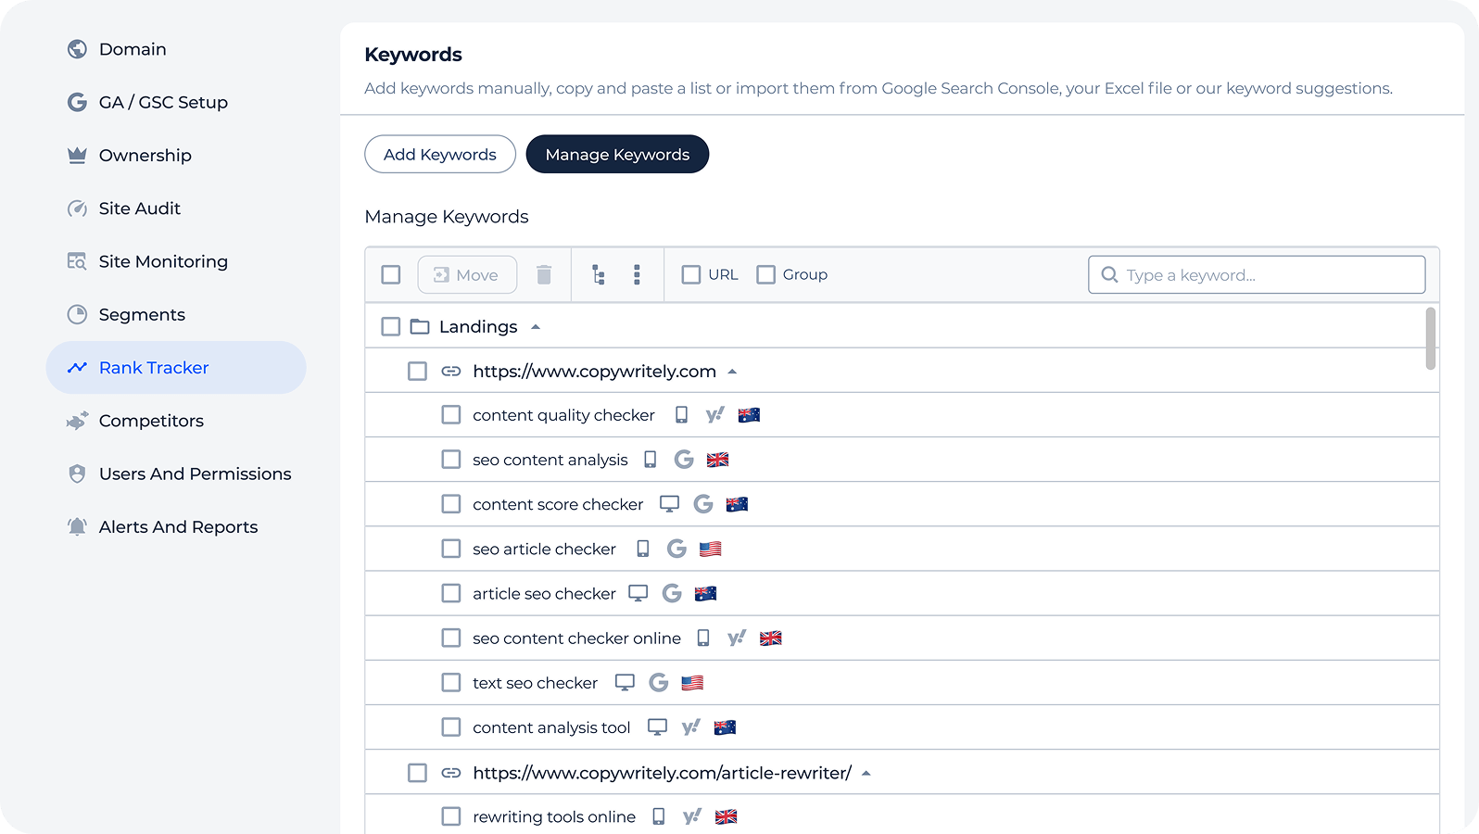Click the Competitors fish icon
The image size is (1479, 834).
point(77,421)
